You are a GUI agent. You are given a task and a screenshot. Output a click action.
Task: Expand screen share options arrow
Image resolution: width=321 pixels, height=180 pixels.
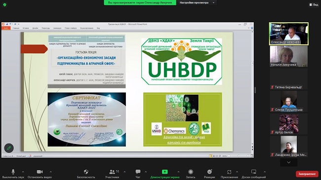click(x=178, y=172)
